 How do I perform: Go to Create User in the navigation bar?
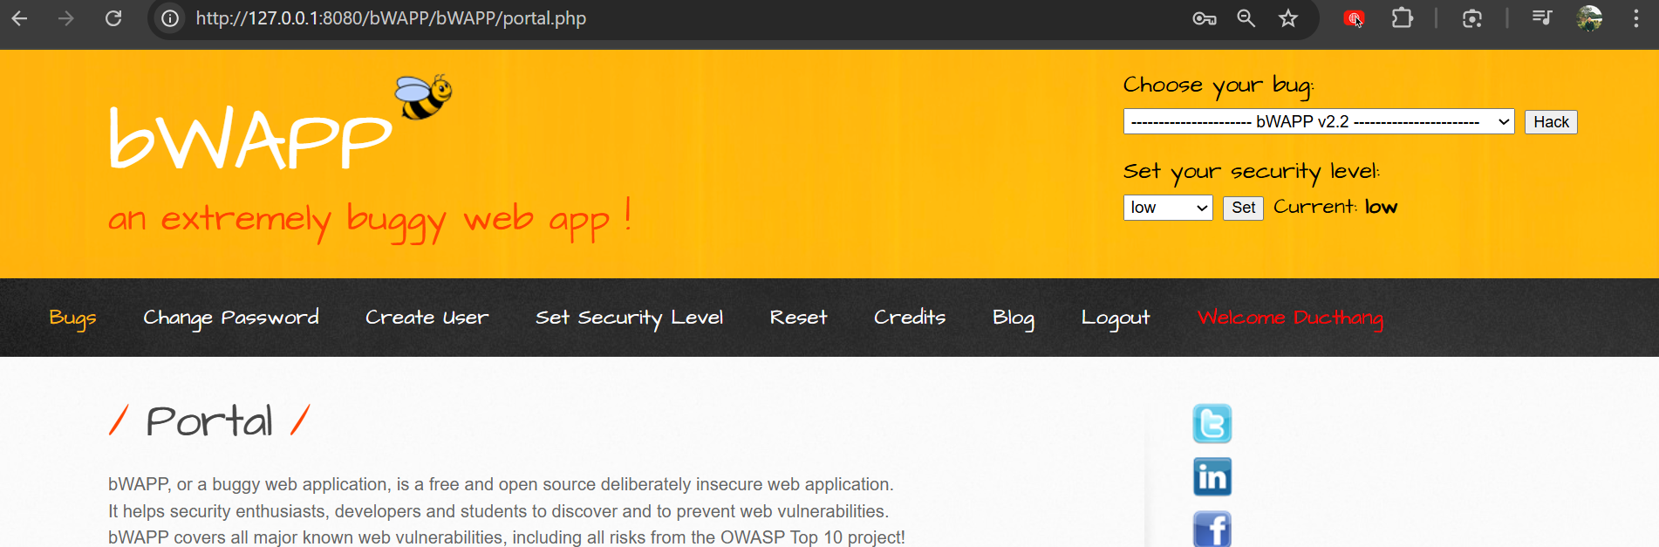pos(427,318)
